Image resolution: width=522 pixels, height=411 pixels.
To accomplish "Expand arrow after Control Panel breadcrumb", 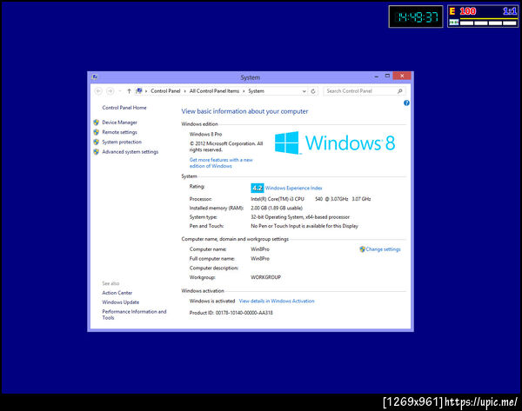I will (184, 90).
